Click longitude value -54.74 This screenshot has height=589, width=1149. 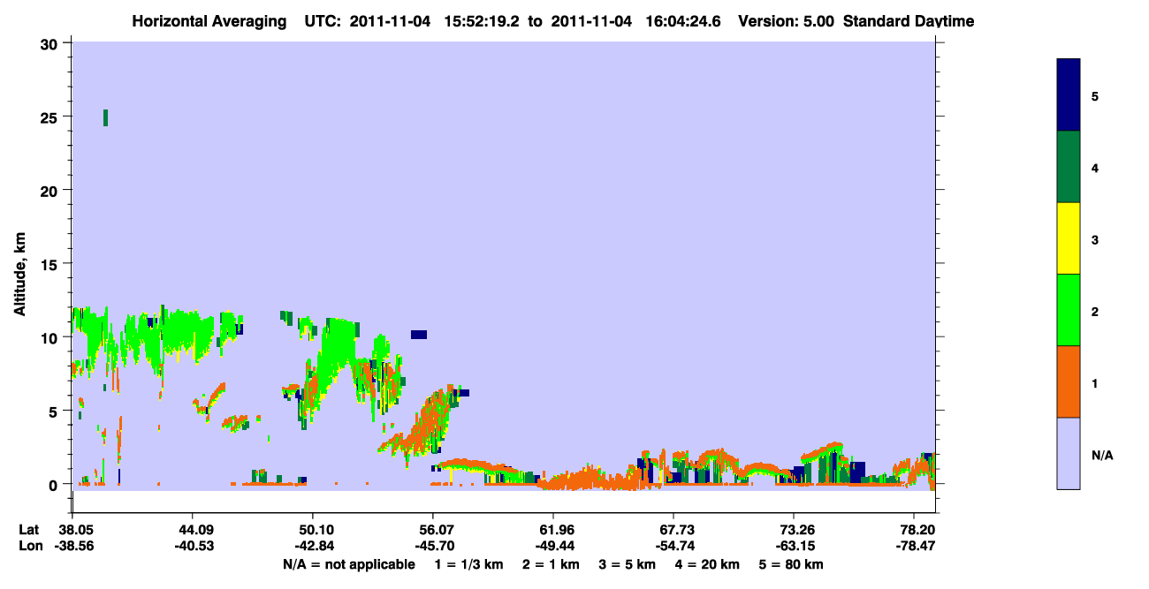[x=673, y=546]
